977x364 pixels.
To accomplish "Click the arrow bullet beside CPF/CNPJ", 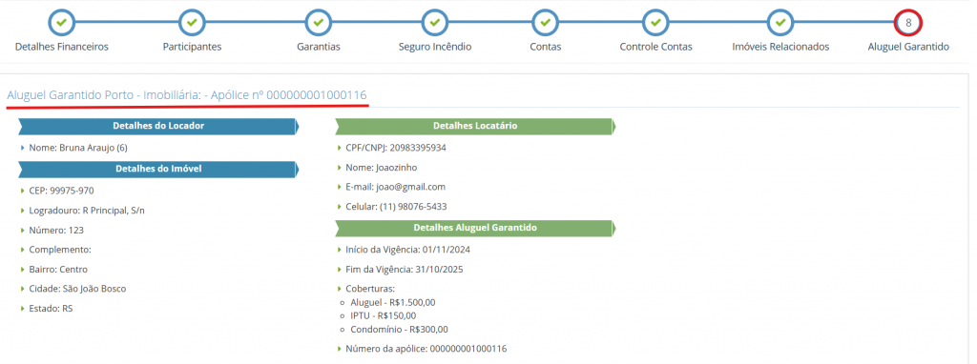I will click(339, 148).
